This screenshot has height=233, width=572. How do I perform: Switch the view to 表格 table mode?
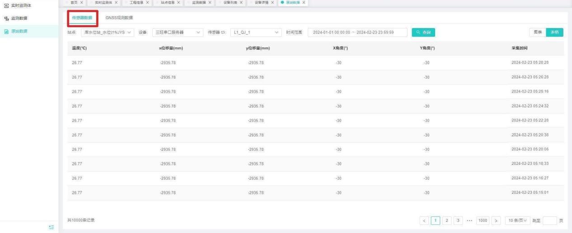click(554, 32)
